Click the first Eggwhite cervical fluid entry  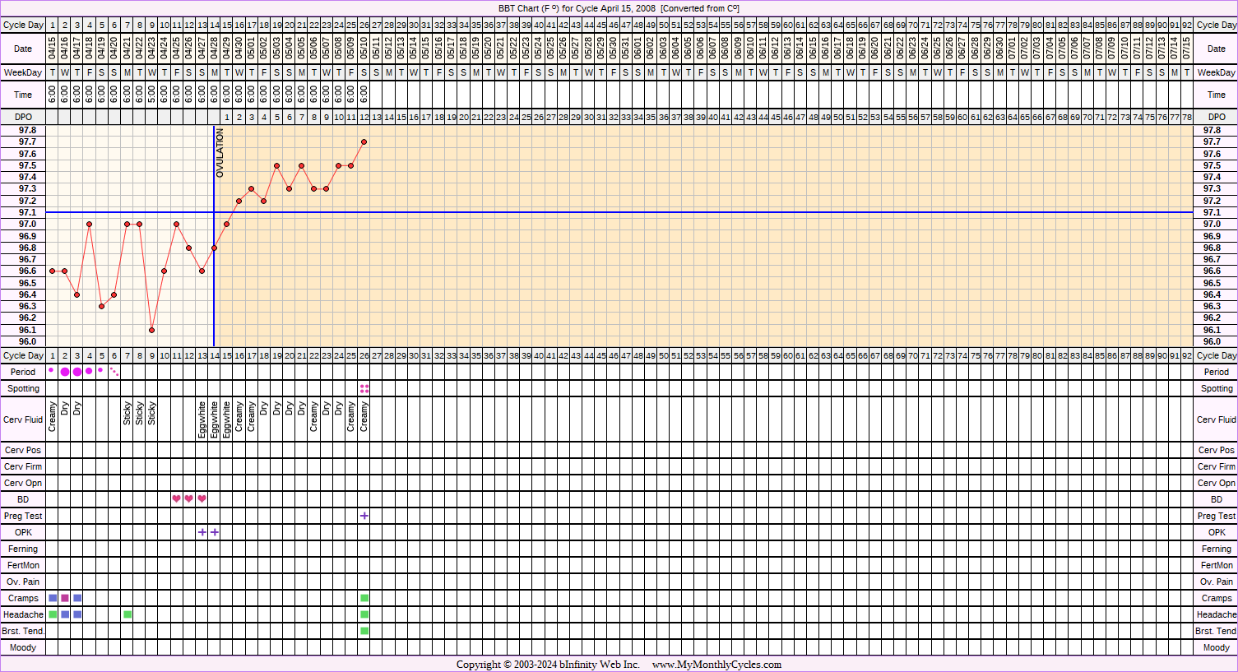pyautogui.click(x=202, y=419)
